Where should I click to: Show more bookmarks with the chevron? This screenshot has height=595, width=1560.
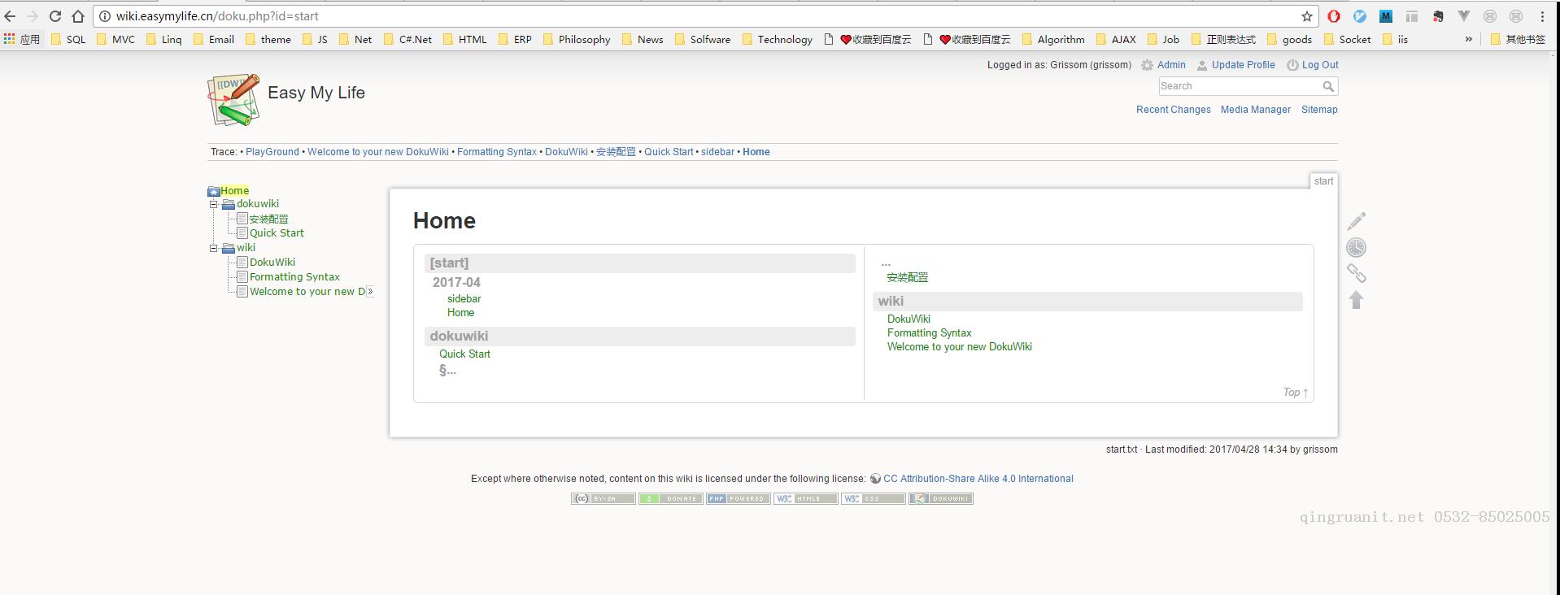pyautogui.click(x=1469, y=39)
